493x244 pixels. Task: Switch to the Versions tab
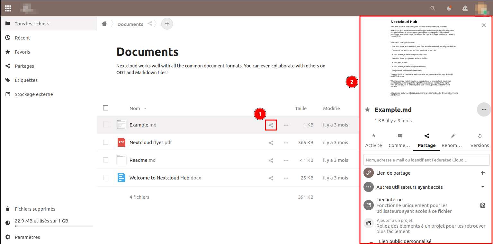click(480, 141)
